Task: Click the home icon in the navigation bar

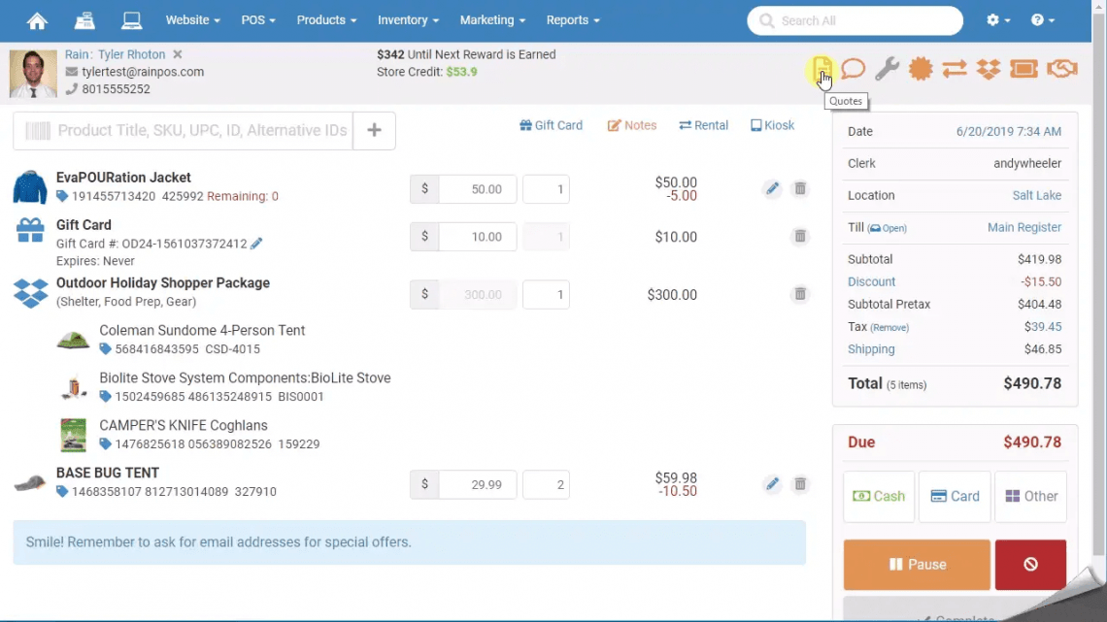Action: [x=37, y=19]
